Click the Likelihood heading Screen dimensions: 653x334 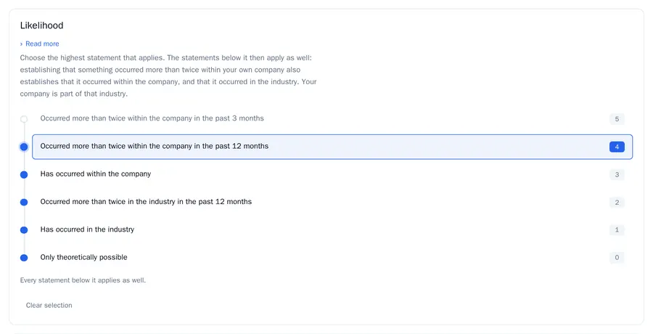point(41,25)
